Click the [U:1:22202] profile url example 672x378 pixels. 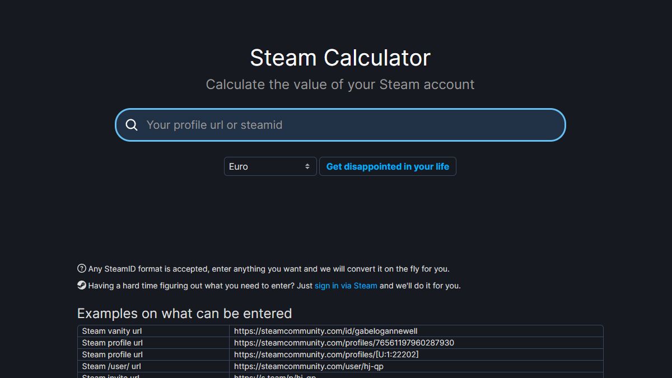tap(326, 354)
